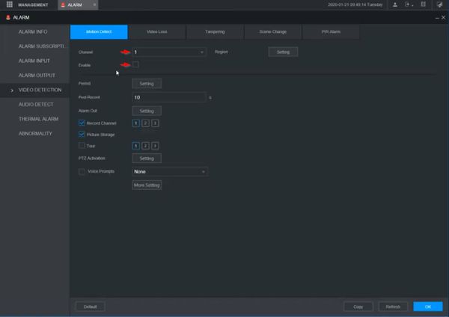
Task: Open ALARM INPUT in the sidebar
Action: click(34, 61)
